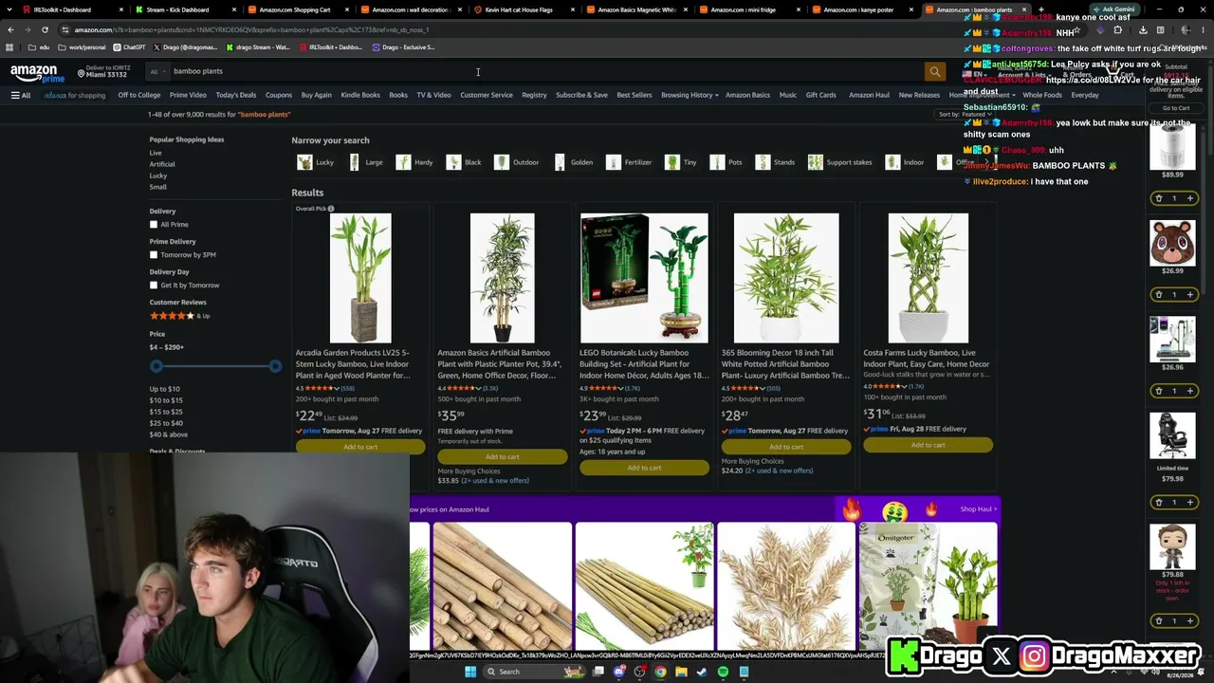Open the All hamburger menu
This screenshot has height=683, width=1214.
click(x=21, y=95)
